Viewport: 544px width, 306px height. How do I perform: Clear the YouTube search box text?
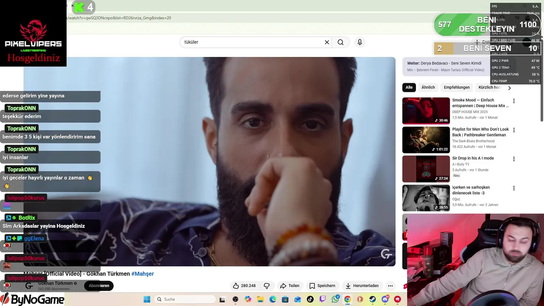[x=327, y=42]
